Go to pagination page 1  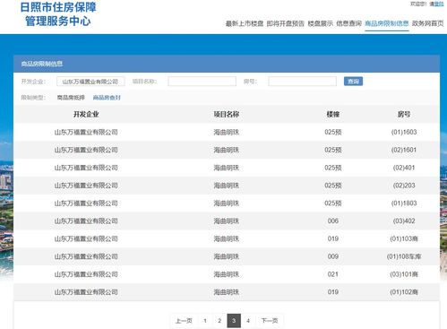[x=205, y=321]
